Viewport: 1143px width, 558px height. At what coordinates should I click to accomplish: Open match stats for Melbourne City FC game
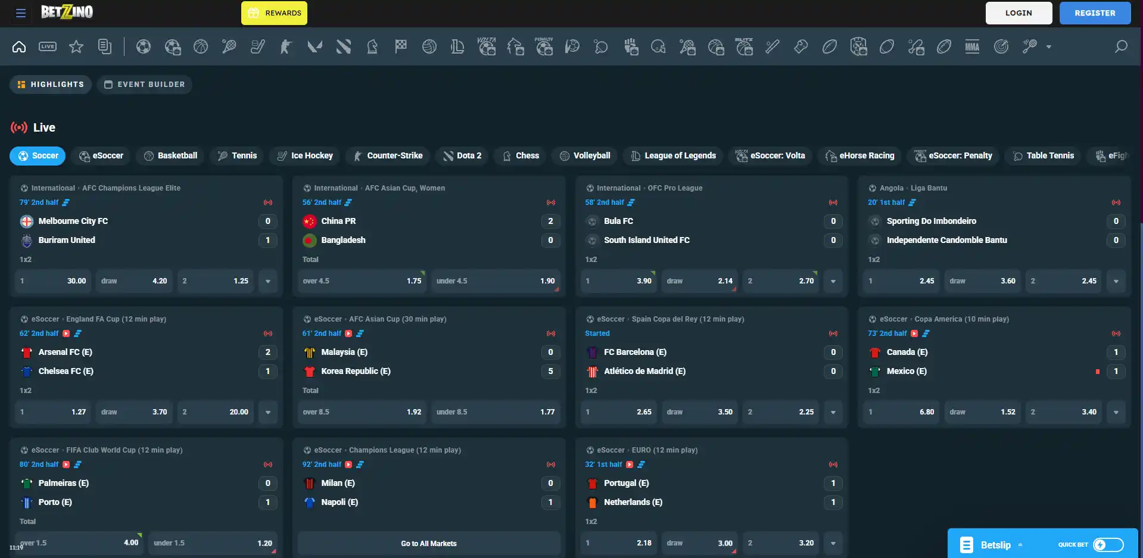pos(66,202)
